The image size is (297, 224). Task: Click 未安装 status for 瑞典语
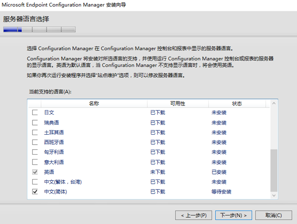219,123
